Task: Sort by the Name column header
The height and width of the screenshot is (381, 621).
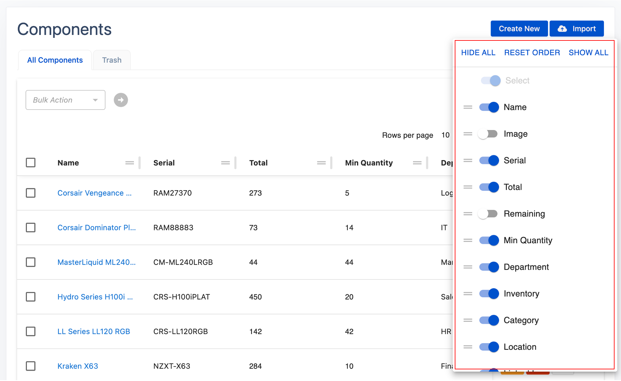Action: coord(68,163)
